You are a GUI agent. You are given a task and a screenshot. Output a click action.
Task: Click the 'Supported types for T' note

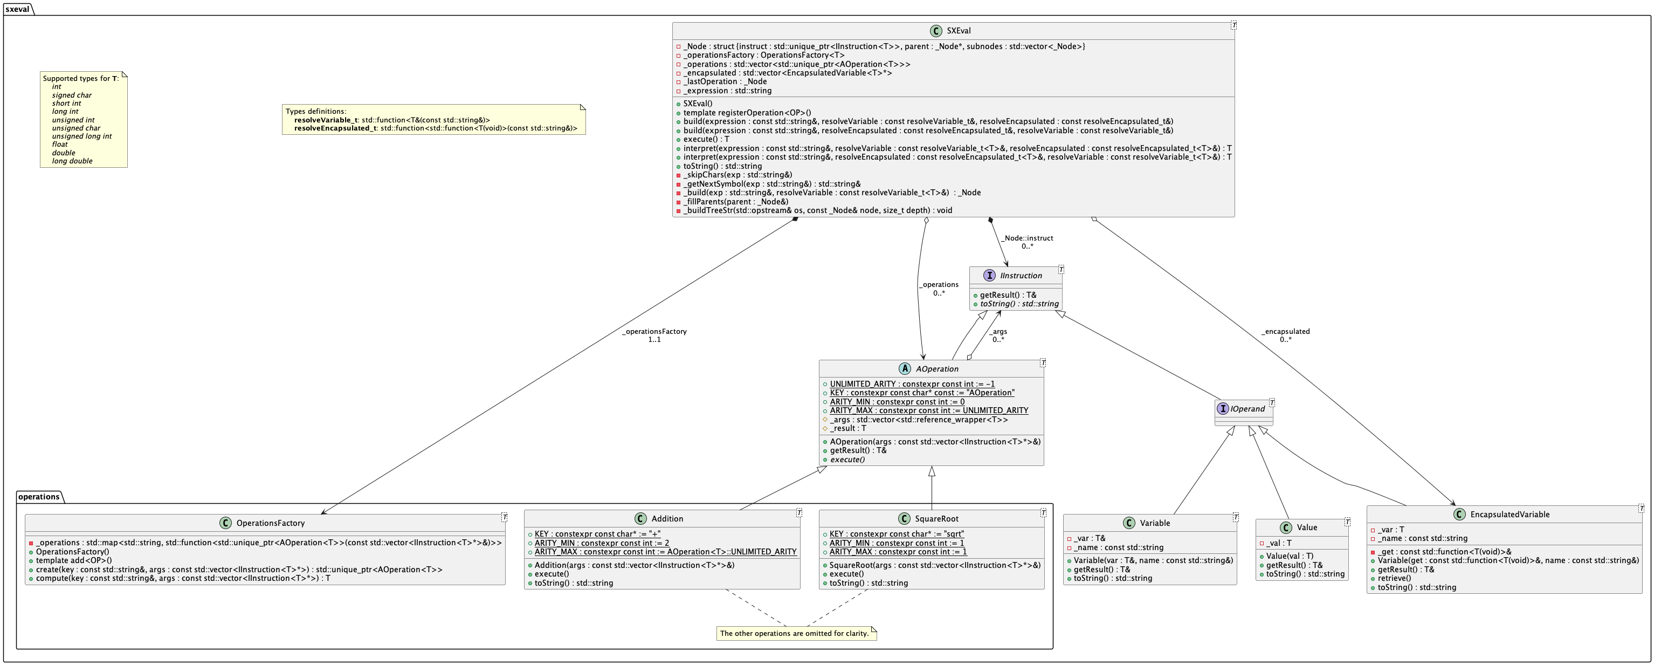84,120
